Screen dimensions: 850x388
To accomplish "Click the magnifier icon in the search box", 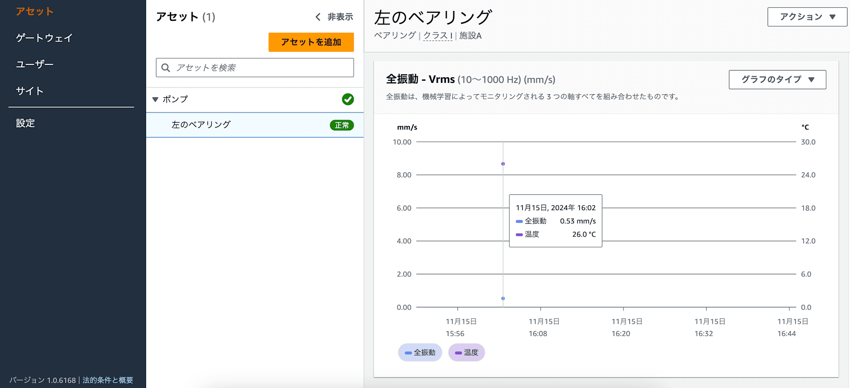I will click(x=166, y=68).
